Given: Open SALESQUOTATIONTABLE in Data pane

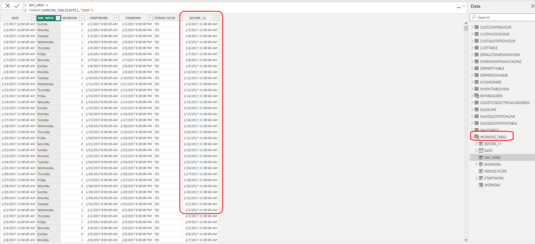Looking at the screenshot, I should point(498,123).
